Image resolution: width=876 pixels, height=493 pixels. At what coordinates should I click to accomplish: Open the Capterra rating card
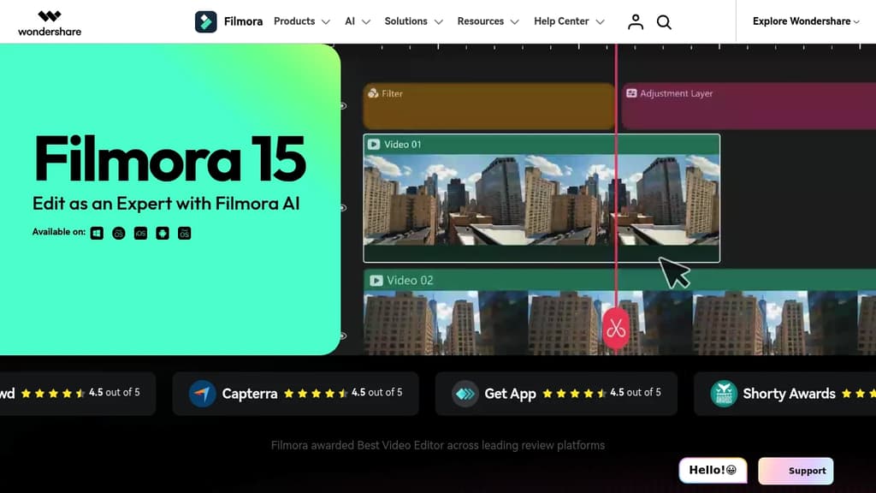tap(295, 394)
